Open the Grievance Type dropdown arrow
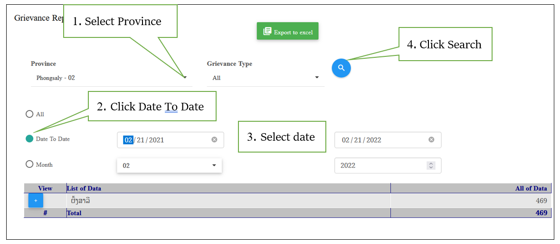 pos(317,77)
